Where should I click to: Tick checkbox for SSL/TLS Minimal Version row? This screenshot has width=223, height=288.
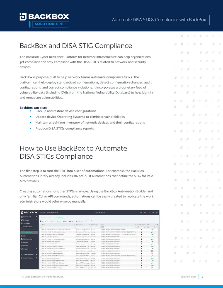tap(41, 256)
